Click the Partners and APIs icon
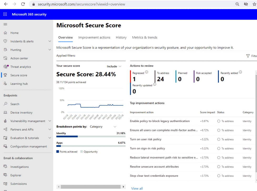 (6, 129)
